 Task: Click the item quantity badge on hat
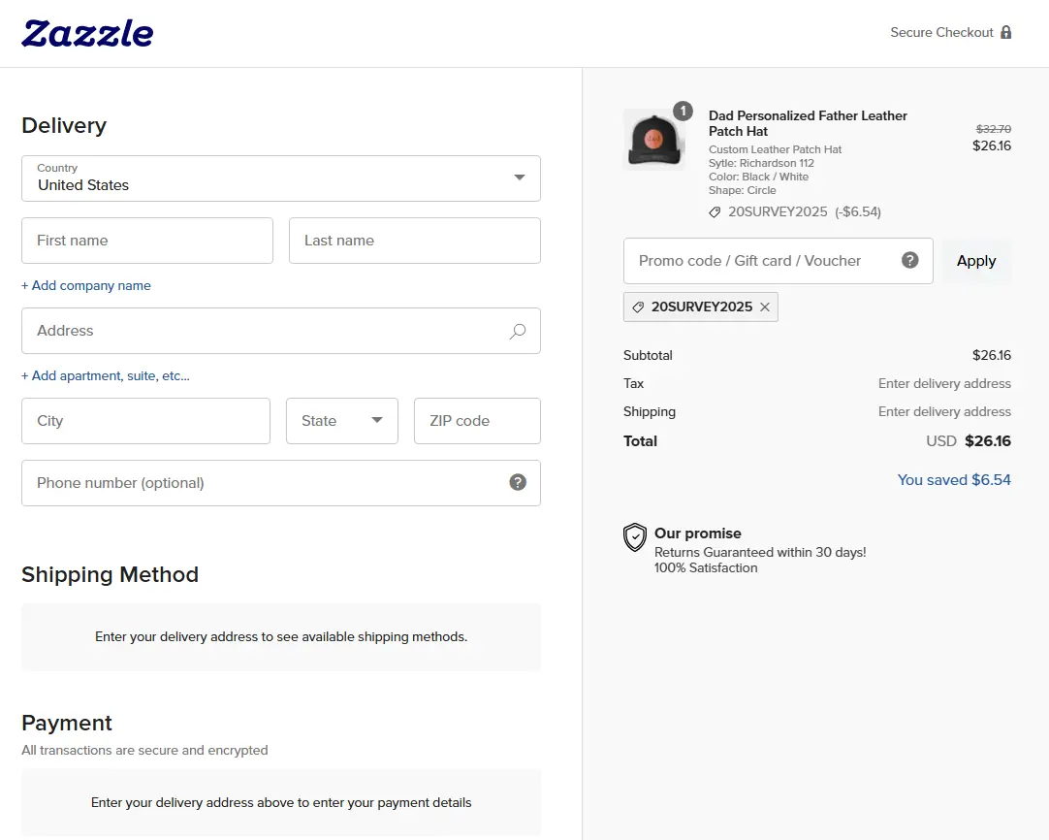(x=683, y=112)
